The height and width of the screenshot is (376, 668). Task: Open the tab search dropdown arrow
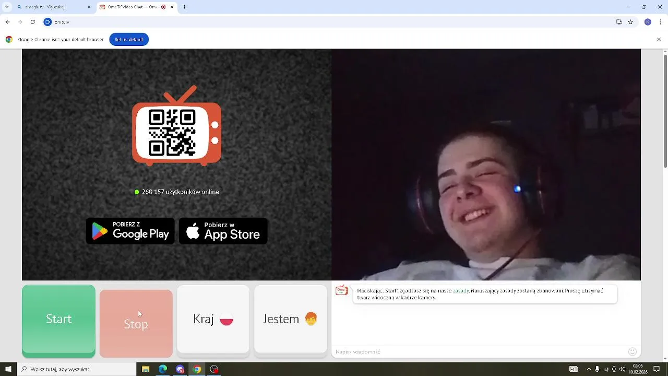point(7,7)
